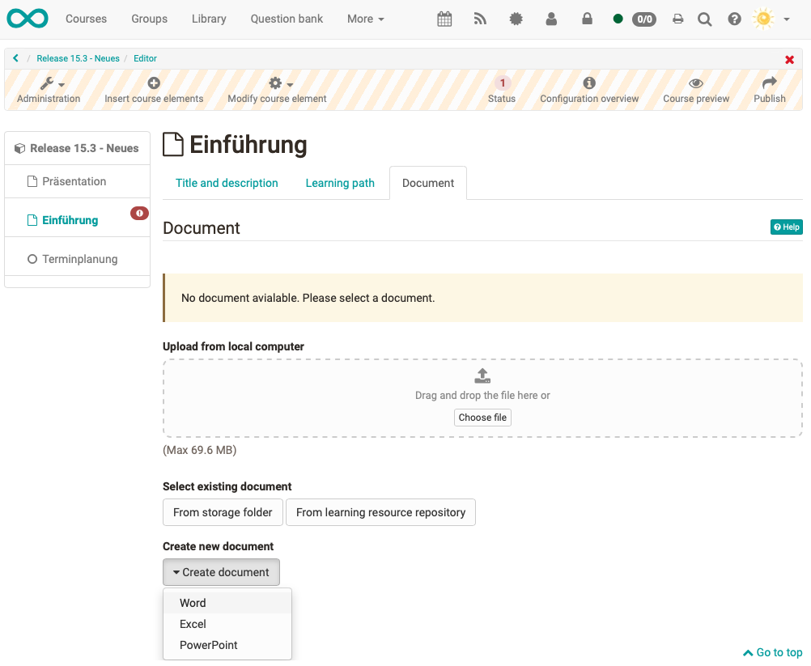Open the calendar icon in top bar
This screenshot has width=811, height=666.
[x=444, y=19]
